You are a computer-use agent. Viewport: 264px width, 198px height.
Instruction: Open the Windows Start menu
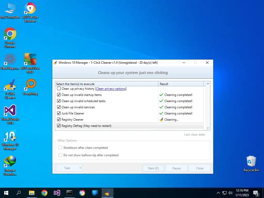[6, 193]
